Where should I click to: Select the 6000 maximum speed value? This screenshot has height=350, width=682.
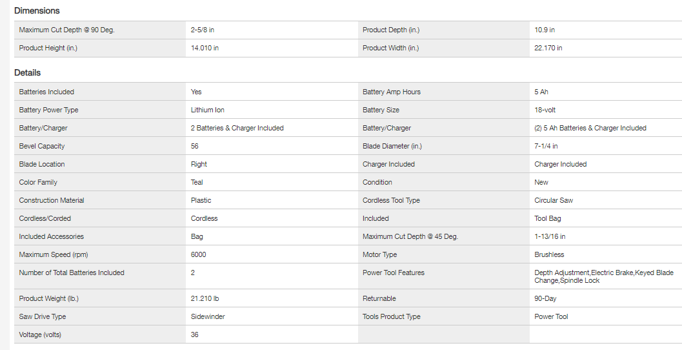pos(199,254)
